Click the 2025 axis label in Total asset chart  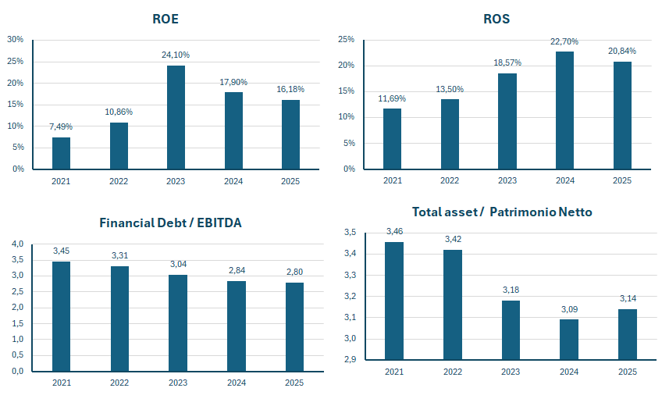(x=628, y=372)
